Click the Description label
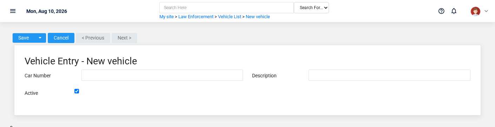Screen dimensions: 495x127 pos(264,76)
